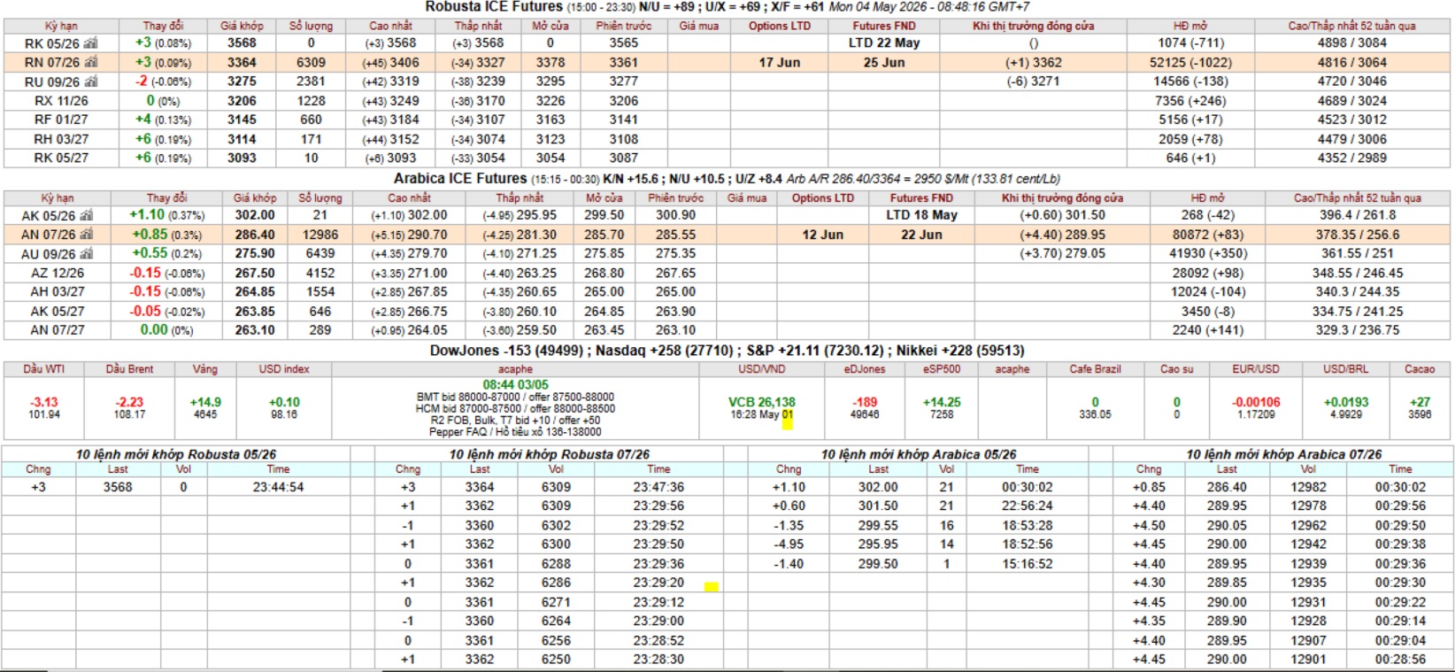Click the 'eDJones' header

pyautogui.click(x=865, y=369)
